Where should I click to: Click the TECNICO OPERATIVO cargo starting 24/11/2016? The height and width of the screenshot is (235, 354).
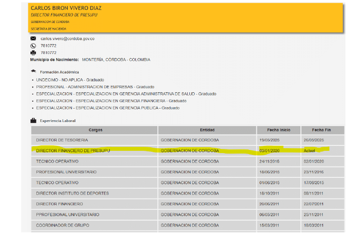[x=94, y=161]
